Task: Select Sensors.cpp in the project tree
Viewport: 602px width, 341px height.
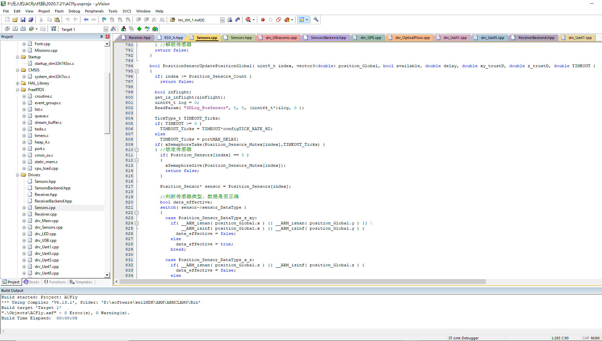Action: coord(45,208)
